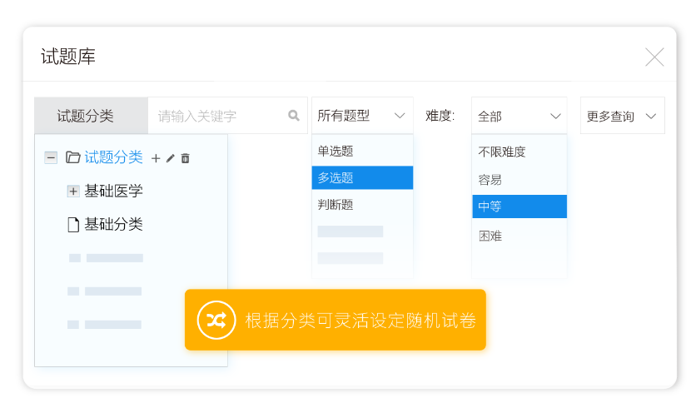This screenshot has height=403, width=691.
Task: Close the 试题库 dialog
Action: (654, 57)
